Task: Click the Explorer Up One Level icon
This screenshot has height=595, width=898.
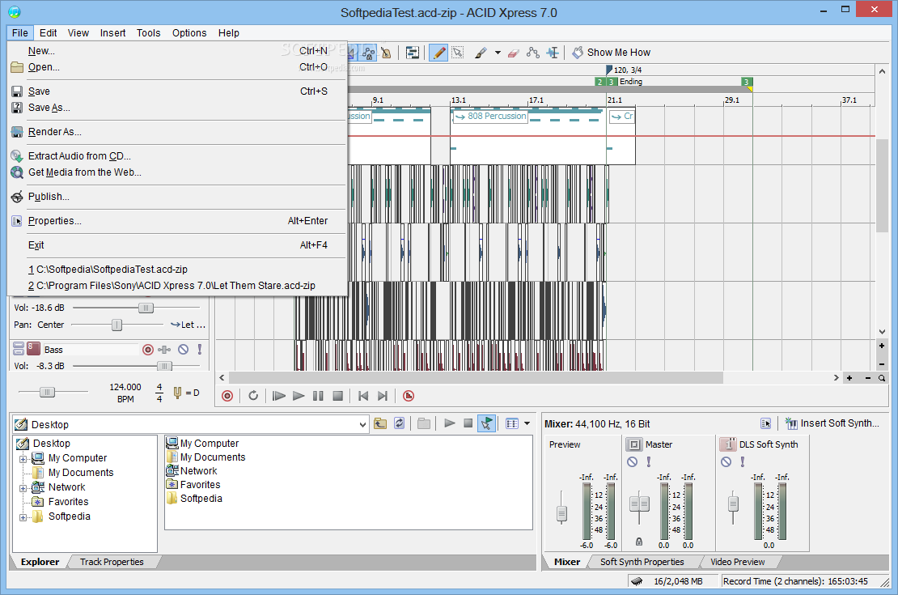Action: pos(380,423)
